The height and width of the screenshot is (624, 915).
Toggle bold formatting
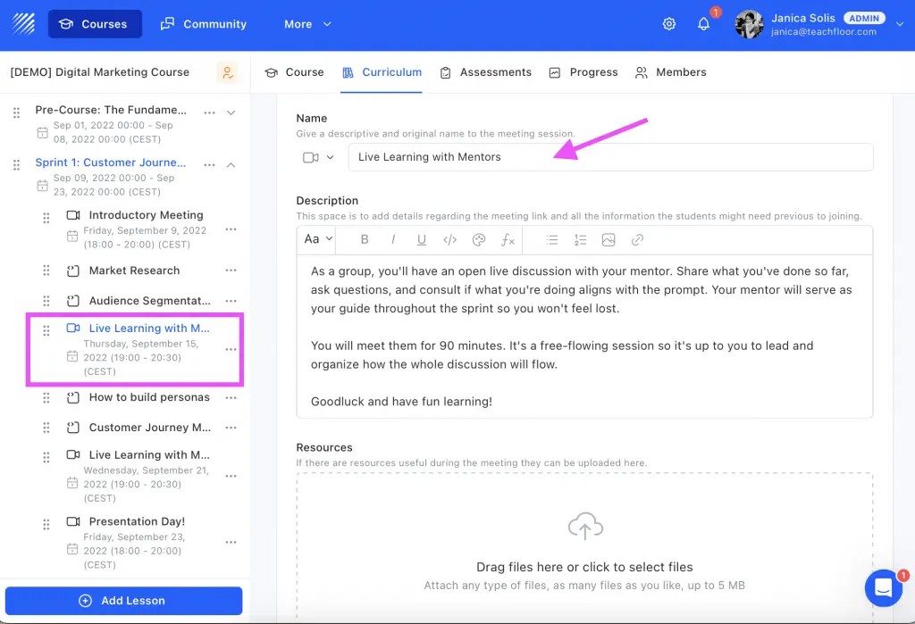pos(365,239)
